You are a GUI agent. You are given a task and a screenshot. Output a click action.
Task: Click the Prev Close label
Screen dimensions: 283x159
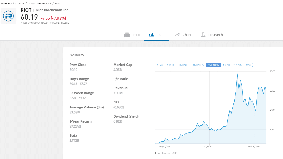(x=78, y=65)
